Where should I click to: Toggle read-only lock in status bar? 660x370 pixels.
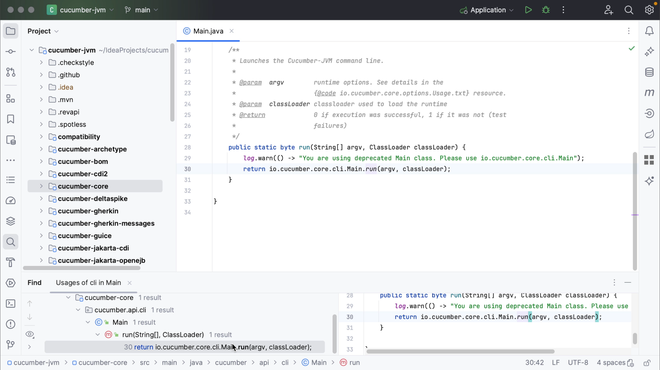coord(647,363)
